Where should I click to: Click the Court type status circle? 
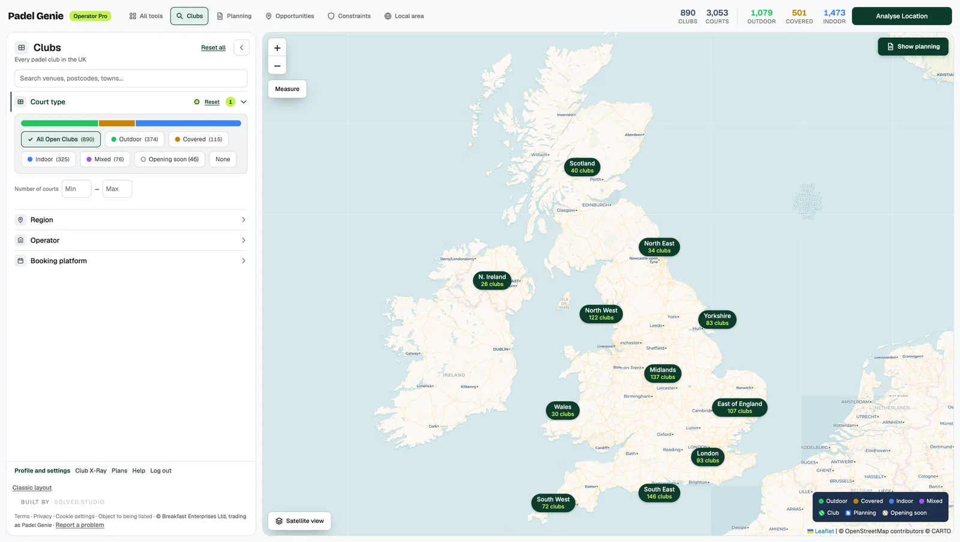click(197, 102)
